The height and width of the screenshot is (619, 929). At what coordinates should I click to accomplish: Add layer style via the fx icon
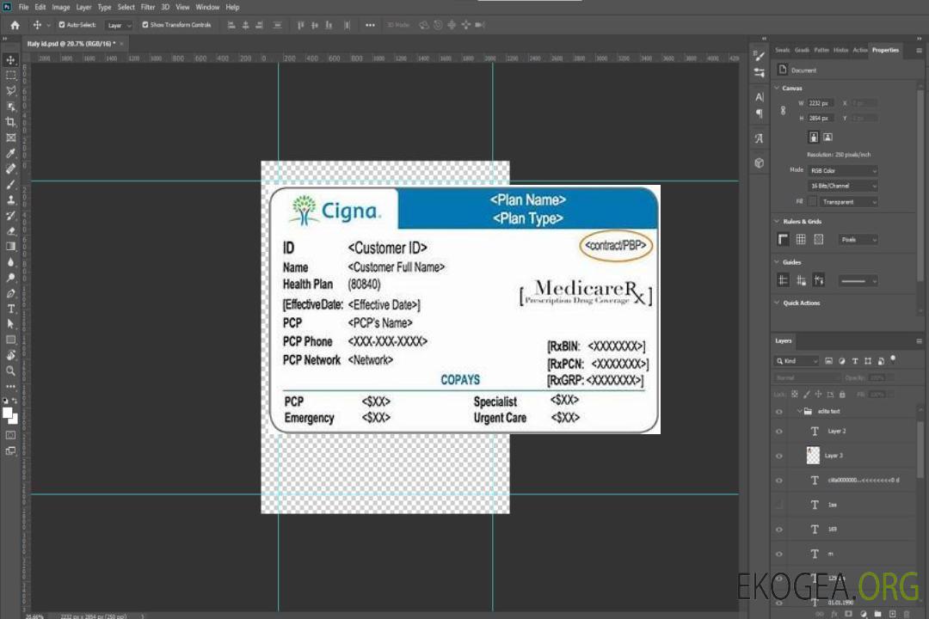pyautogui.click(x=834, y=614)
